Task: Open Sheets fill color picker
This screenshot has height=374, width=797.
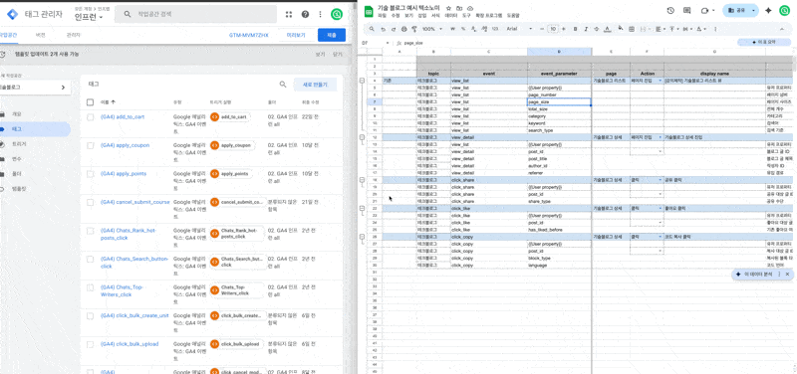Action: coord(622,29)
